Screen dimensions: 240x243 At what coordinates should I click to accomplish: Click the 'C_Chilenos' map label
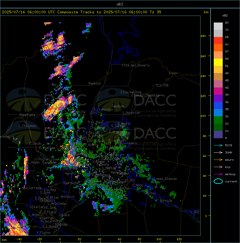(27, 126)
